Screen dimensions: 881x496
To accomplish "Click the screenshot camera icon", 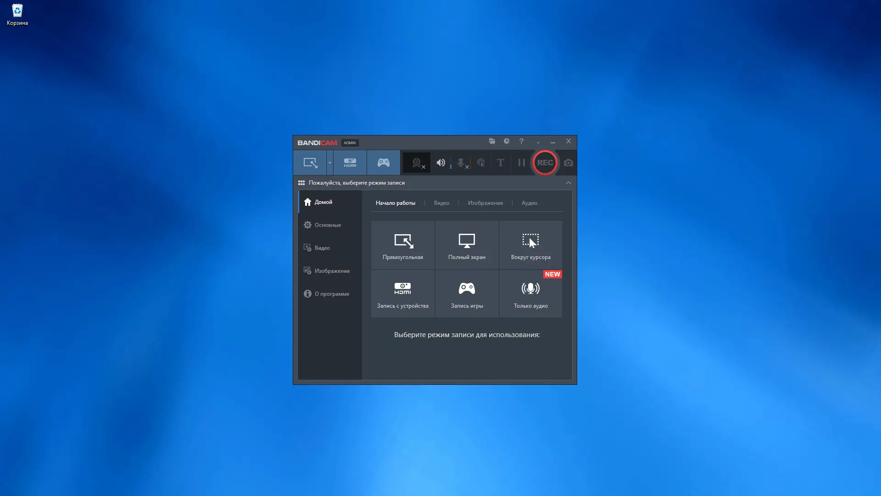I will [x=569, y=163].
